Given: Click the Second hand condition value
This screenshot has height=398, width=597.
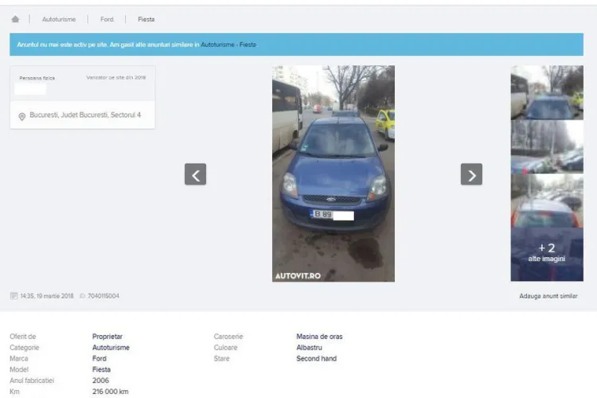Looking at the screenshot, I should pyautogui.click(x=316, y=359).
